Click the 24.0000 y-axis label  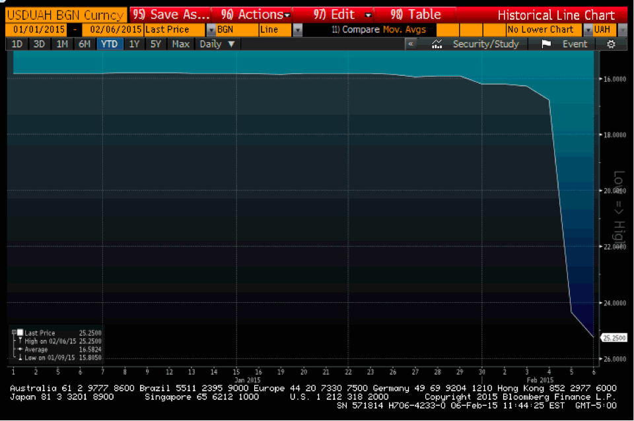click(615, 303)
